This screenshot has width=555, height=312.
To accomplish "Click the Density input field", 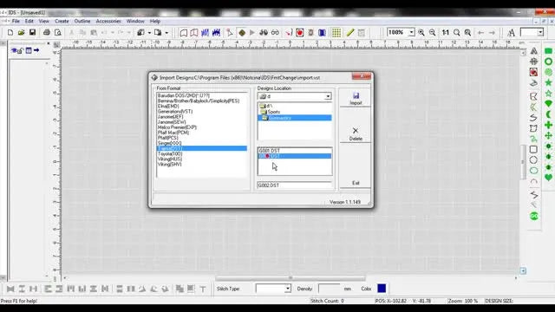I will click(x=329, y=289).
